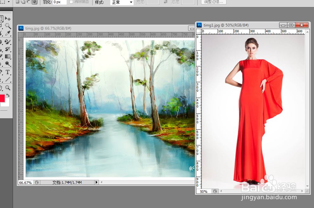The height and width of the screenshot is (208, 314).
Task: Click swap width and height arrows
Action: [x=166, y=2]
